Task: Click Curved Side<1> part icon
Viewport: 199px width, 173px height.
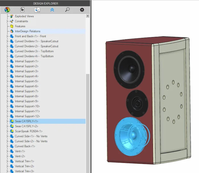Action: tap(12, 136)
